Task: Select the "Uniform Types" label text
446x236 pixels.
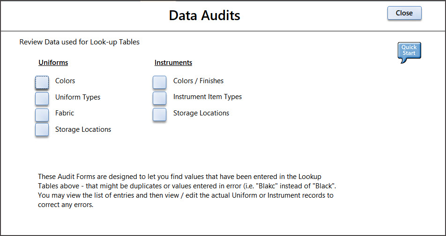Action: coord(78,97)
